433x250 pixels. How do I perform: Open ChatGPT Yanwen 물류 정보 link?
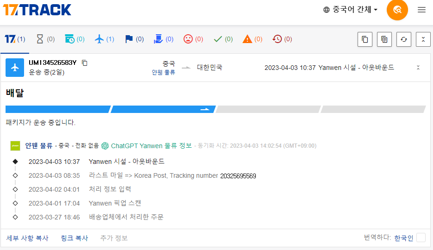[x=151, y=145]
